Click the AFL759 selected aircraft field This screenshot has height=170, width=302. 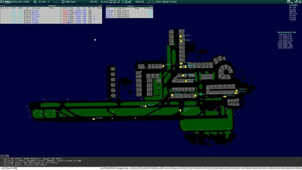[x=93, y=2]
